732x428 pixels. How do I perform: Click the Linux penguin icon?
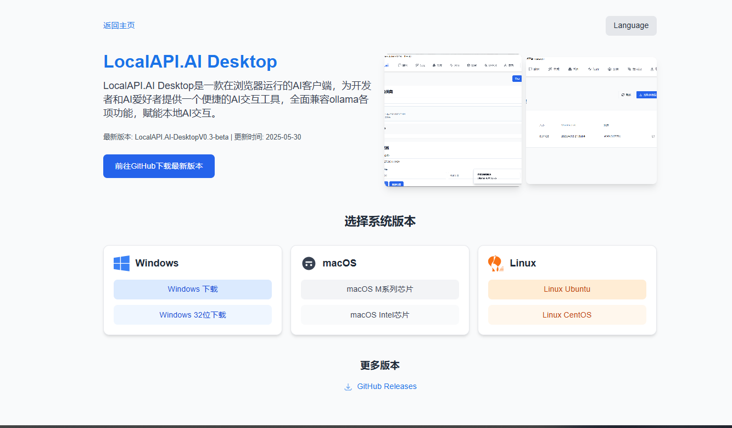pos(496,263)
